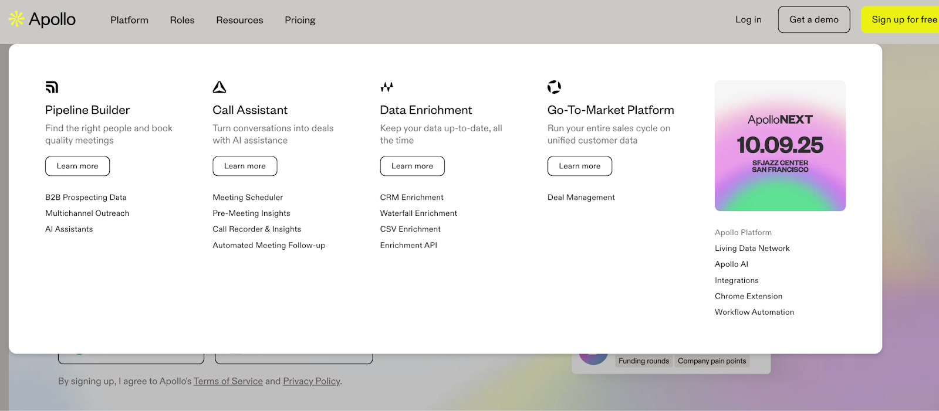Open the Call Assistant heading
Viewport: 939px width, 411px height.
click(x=250, y=110)
